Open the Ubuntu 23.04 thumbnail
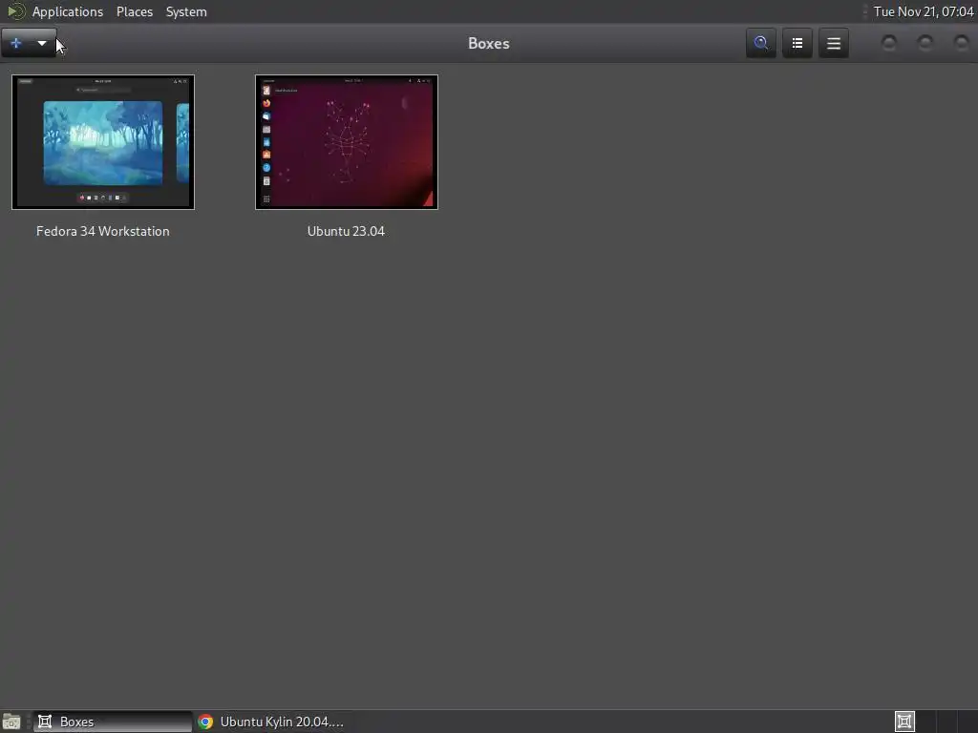 (x=346, y=142)
